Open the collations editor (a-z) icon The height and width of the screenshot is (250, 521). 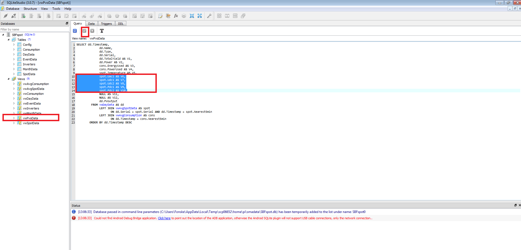(x=184, y=16)
